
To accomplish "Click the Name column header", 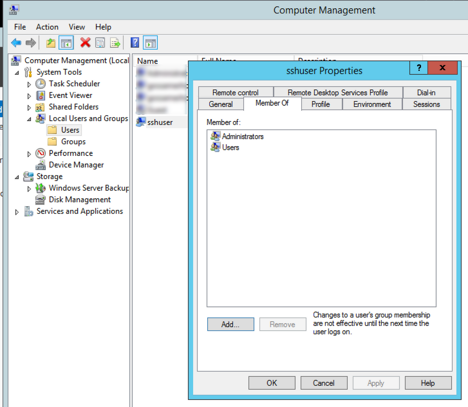I will [165, 61].
